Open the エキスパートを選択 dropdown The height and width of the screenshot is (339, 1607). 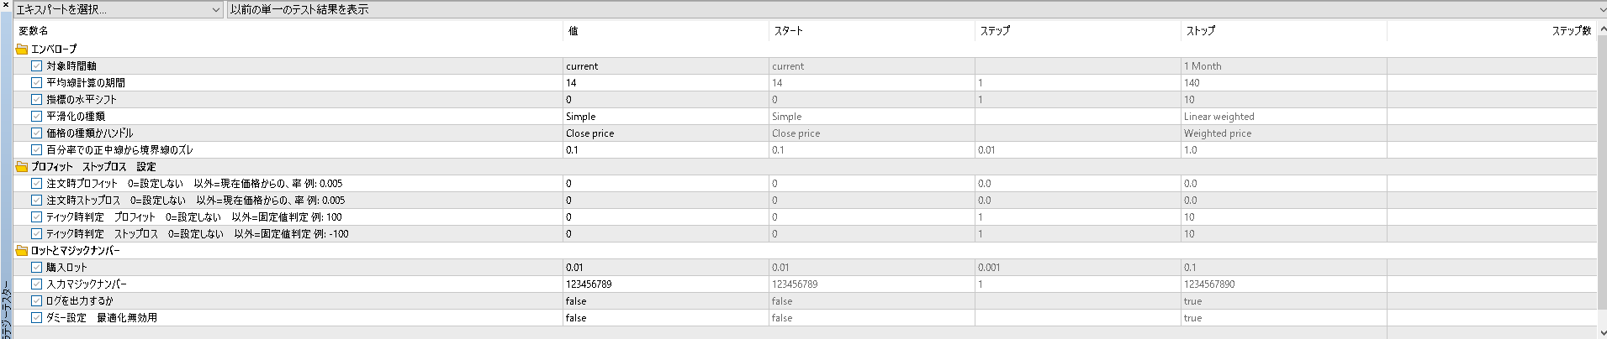(118, 10)
